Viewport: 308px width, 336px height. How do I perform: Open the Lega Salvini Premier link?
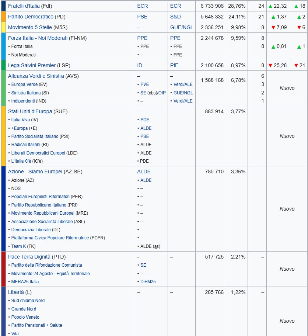32,65
